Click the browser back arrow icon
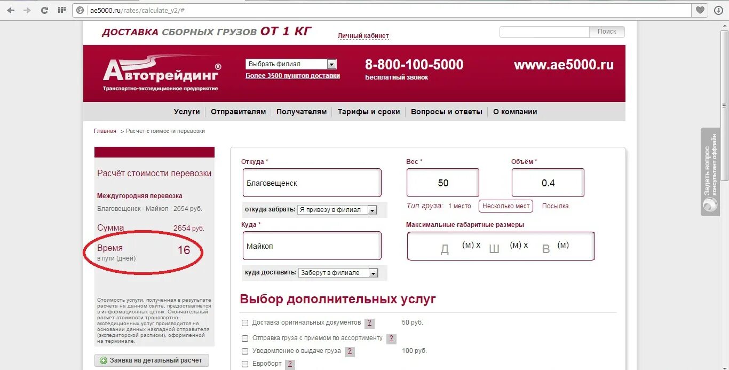 [11, 10]
